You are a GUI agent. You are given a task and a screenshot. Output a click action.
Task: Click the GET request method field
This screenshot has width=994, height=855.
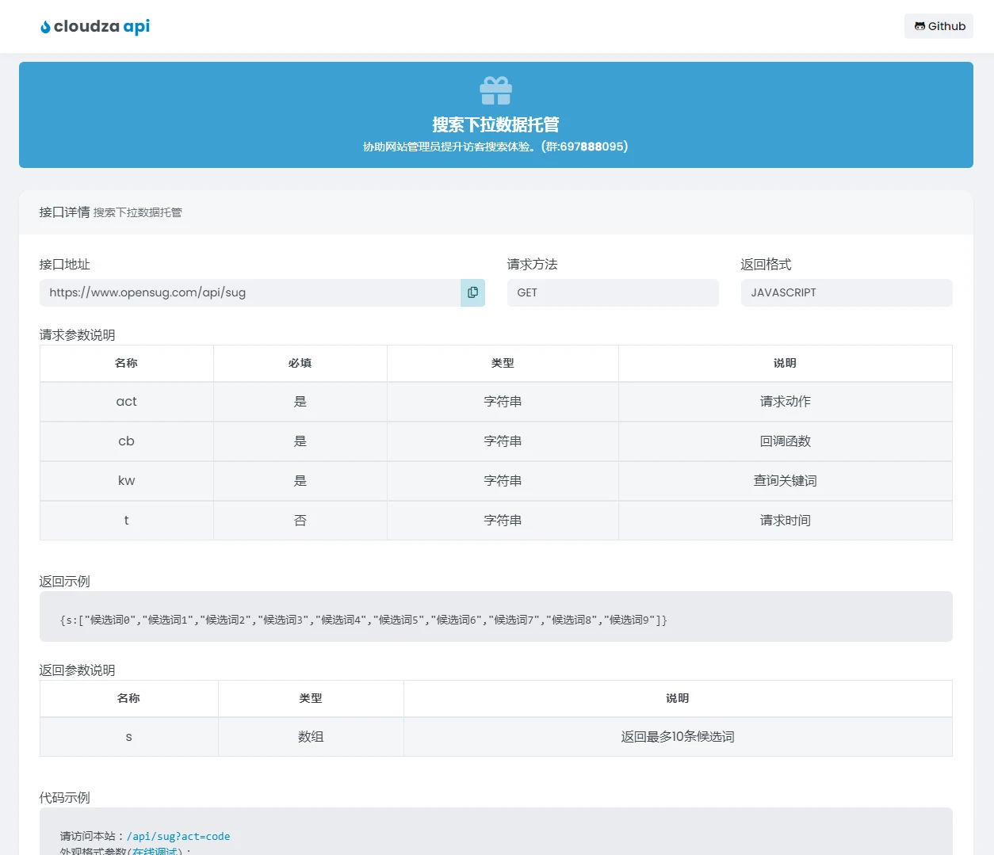point(612,292)
